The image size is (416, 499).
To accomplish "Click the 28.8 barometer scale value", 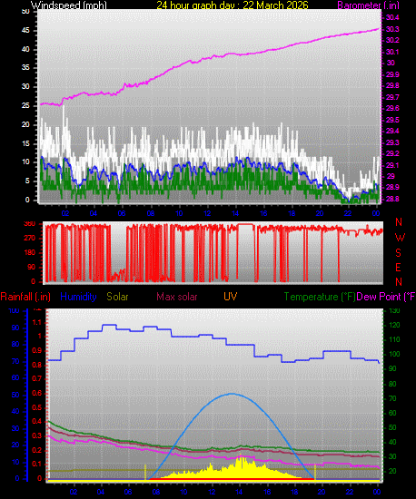I will click(392, 199).
